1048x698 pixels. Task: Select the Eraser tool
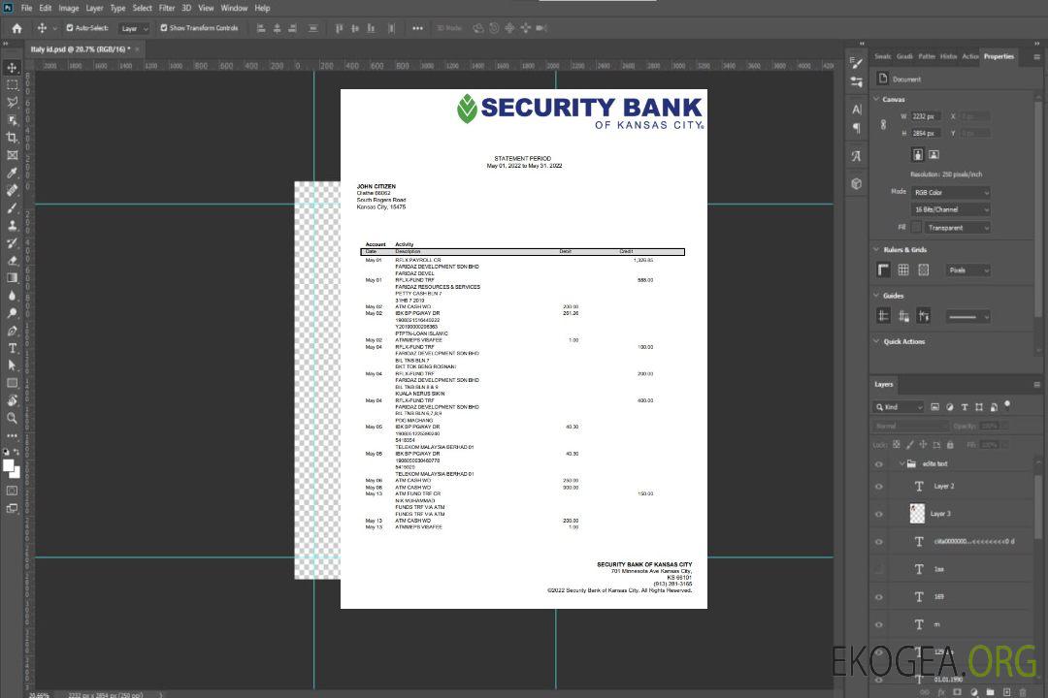[x=12, y=261]
